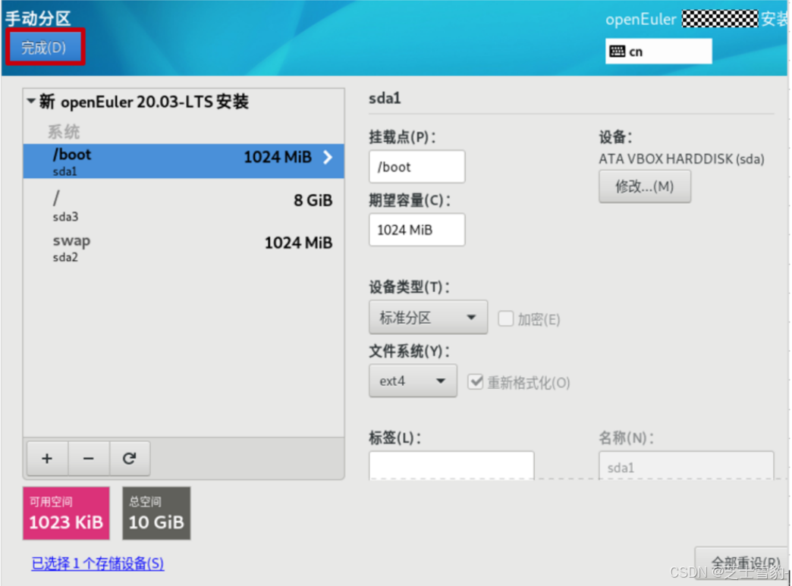
Task: Click the keyboard layout icon next to cn
Action: click(617, 52)
